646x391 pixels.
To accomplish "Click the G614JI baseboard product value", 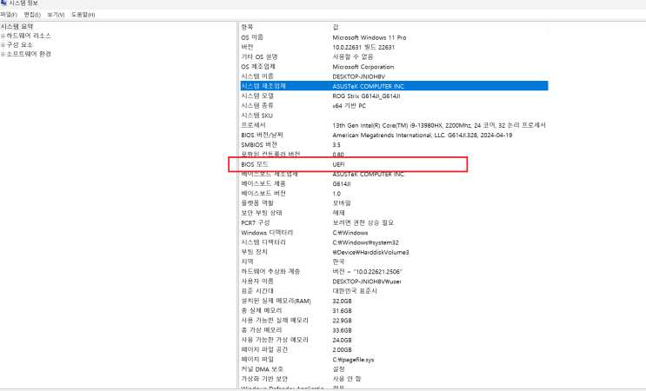I will 342,184.
